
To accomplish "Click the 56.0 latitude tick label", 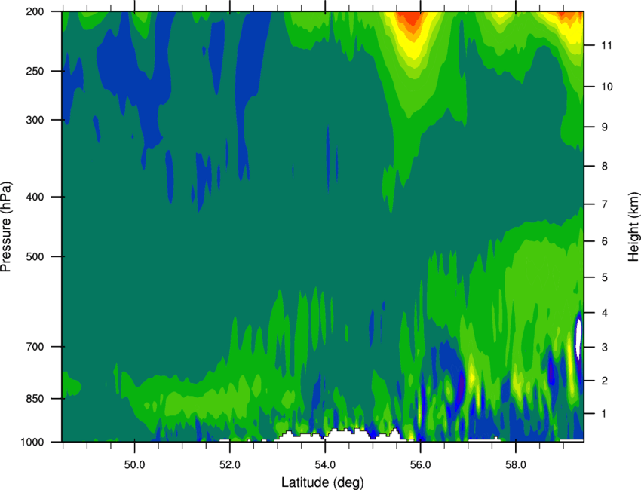I will point(421,465).
